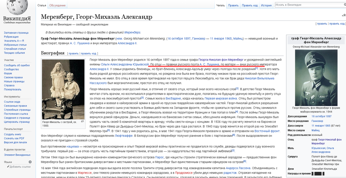This screenshot has height=178, width=346.
Task: Open Висбадене link in biography
Action: click(173, 98)
